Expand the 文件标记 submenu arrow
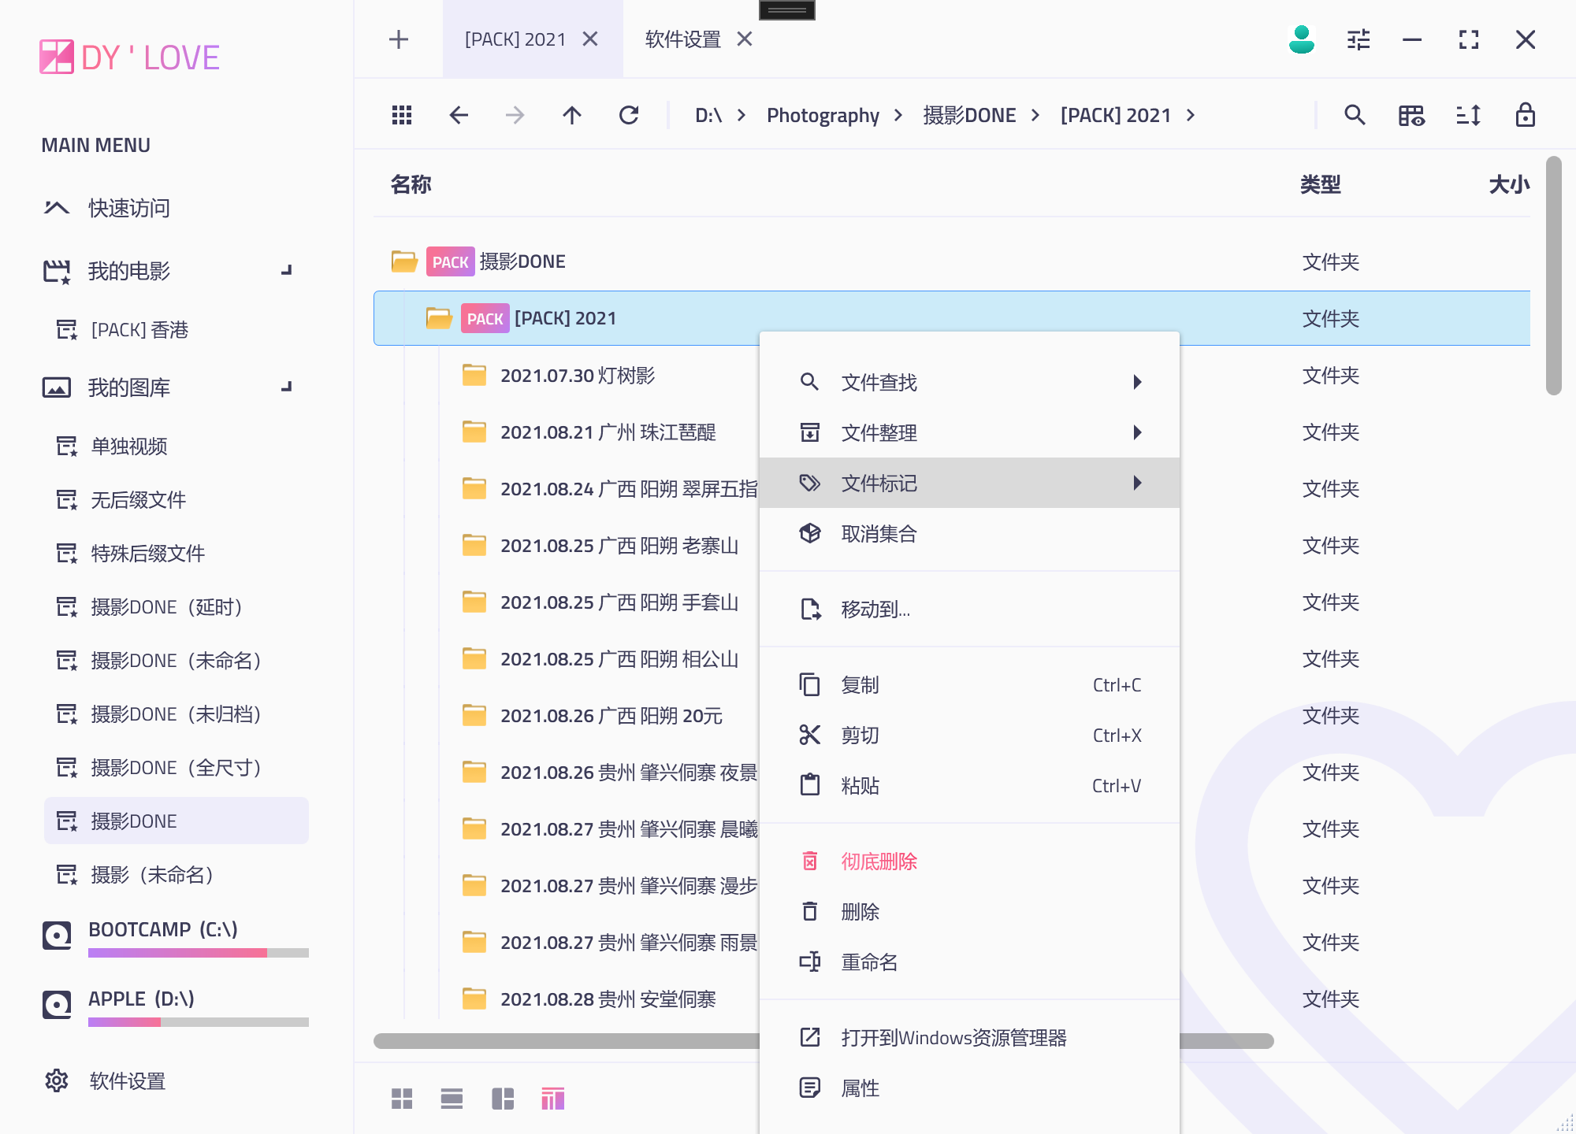The width and height of the screenshot is (1576, 1134). (x=1137, y=483)
